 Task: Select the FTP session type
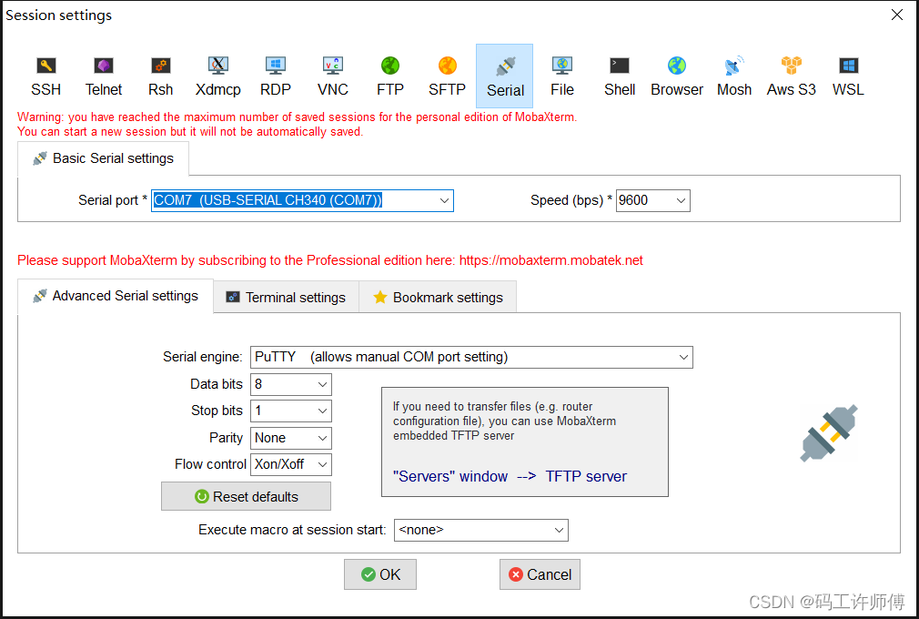[389, 76]
